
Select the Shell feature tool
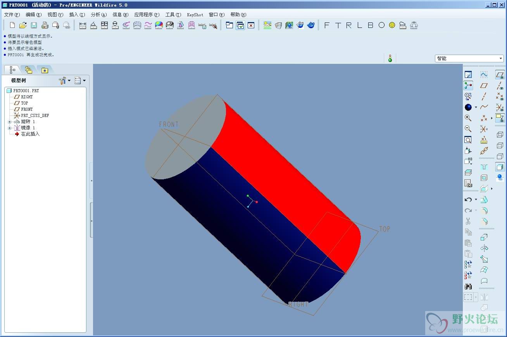tap(484, 178)
